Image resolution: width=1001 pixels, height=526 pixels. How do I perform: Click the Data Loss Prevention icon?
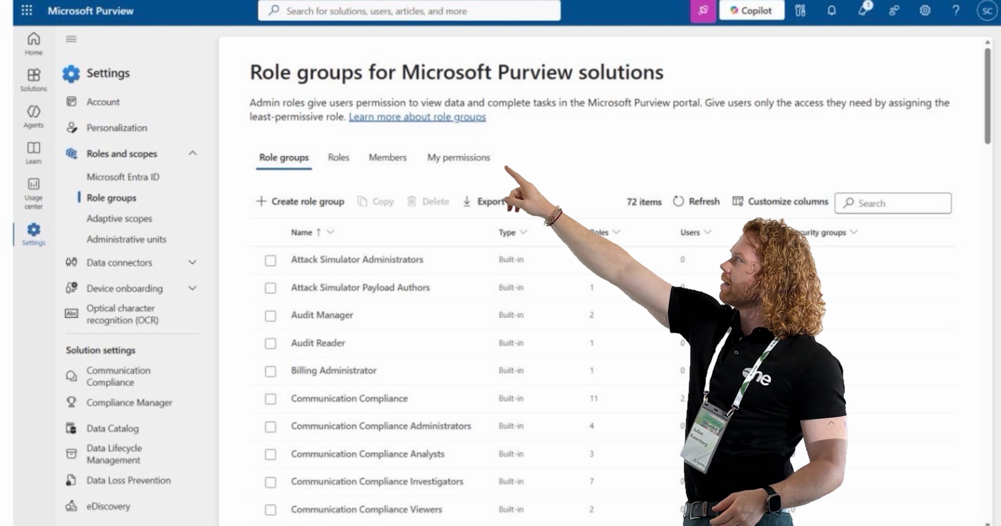coord(72,480)
